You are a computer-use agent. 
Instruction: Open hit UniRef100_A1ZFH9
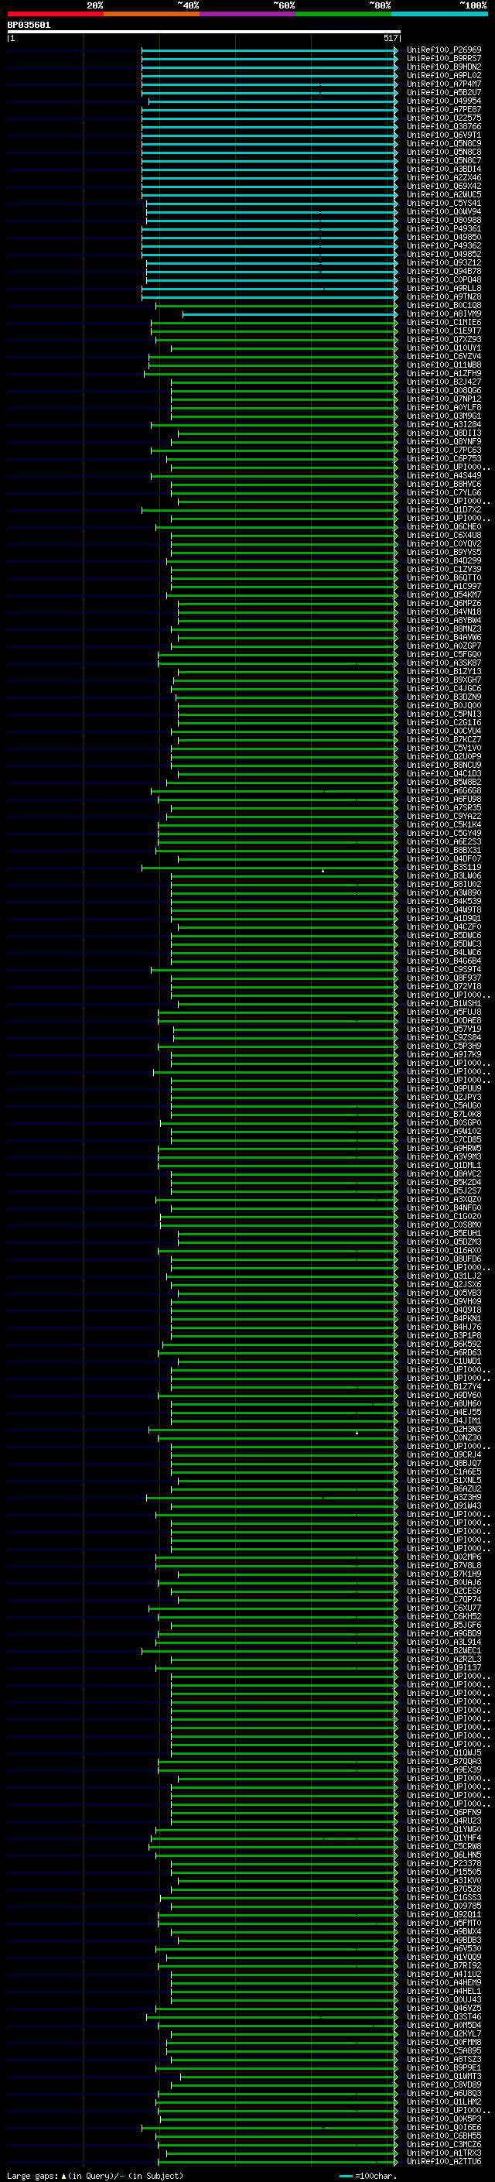(444, 374)
